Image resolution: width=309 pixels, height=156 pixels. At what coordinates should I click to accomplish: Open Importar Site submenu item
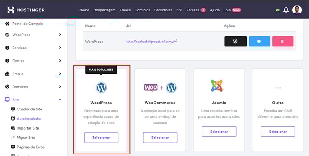[28, 128]
